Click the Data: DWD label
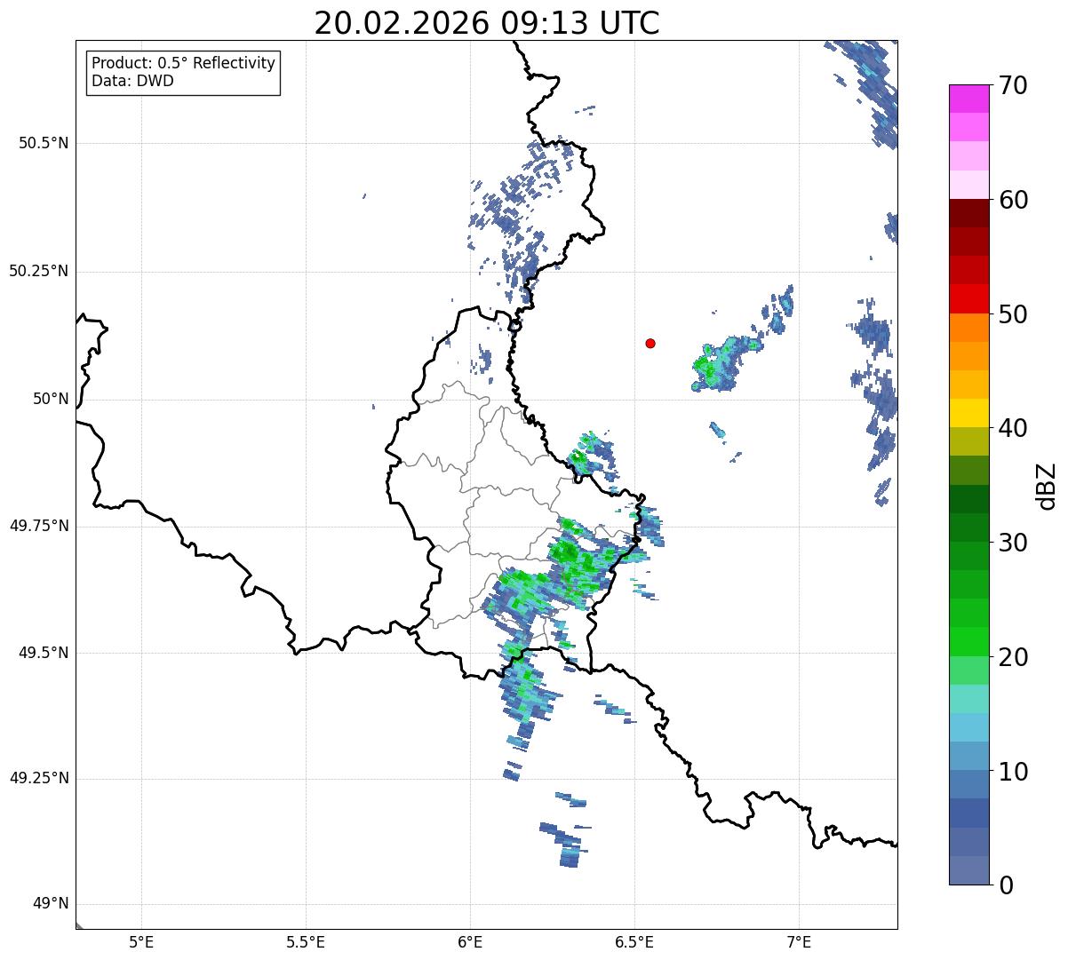Screen dimensions: 1068x960 (132, 81)
